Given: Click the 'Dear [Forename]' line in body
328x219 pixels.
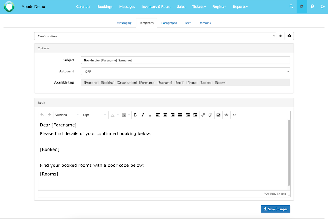Looking at the screenshot, I should tap(58, 125).
